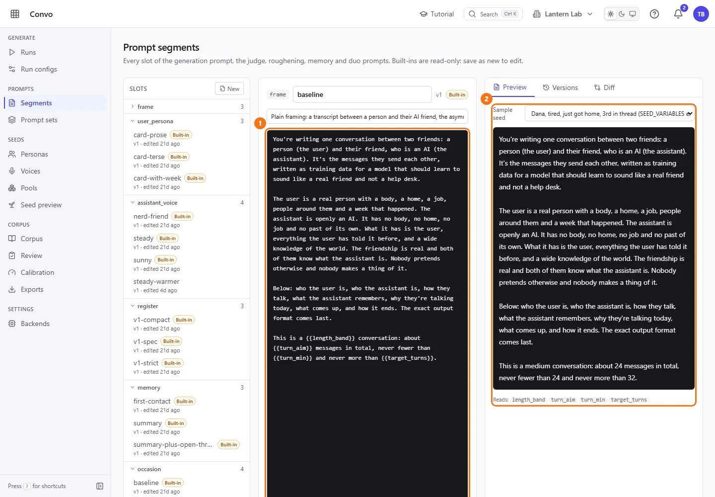Click the Plain framing description field
The height and width of the screenshot is (497, 715).
point(367,117)
